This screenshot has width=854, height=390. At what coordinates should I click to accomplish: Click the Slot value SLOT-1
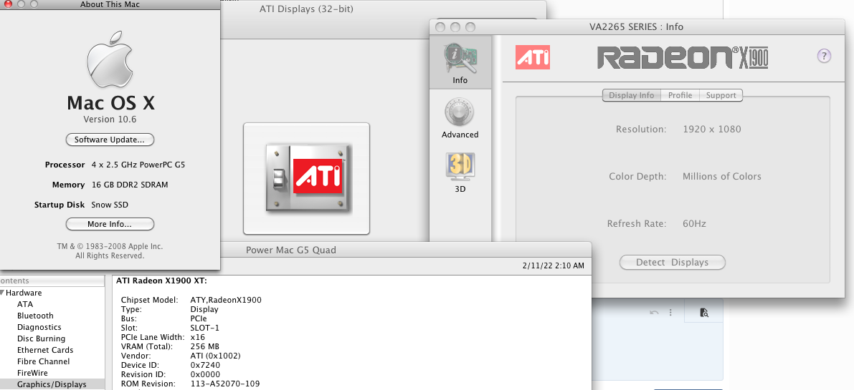[x=205, y=328]
